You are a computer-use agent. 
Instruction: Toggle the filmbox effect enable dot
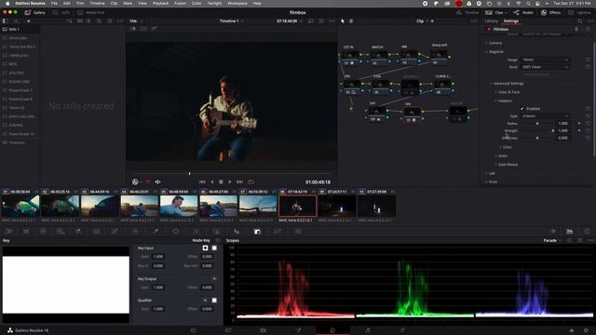[489, 29]
